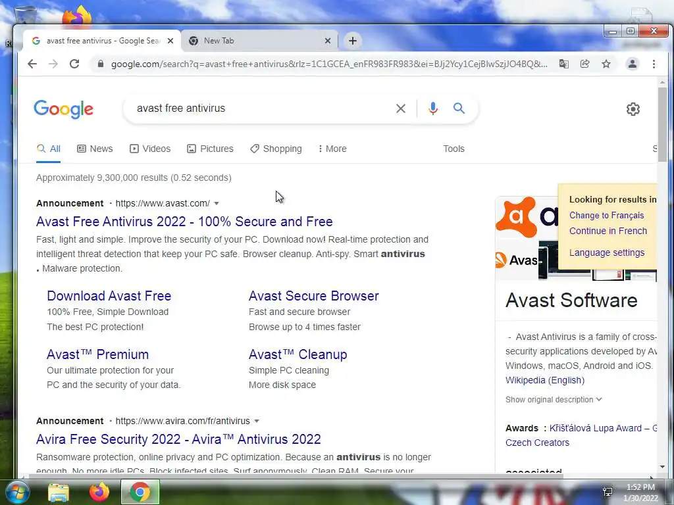The image size is (674, 505).
Task: Open File Explorer from the taskbar
Action: tap(59, 493)
